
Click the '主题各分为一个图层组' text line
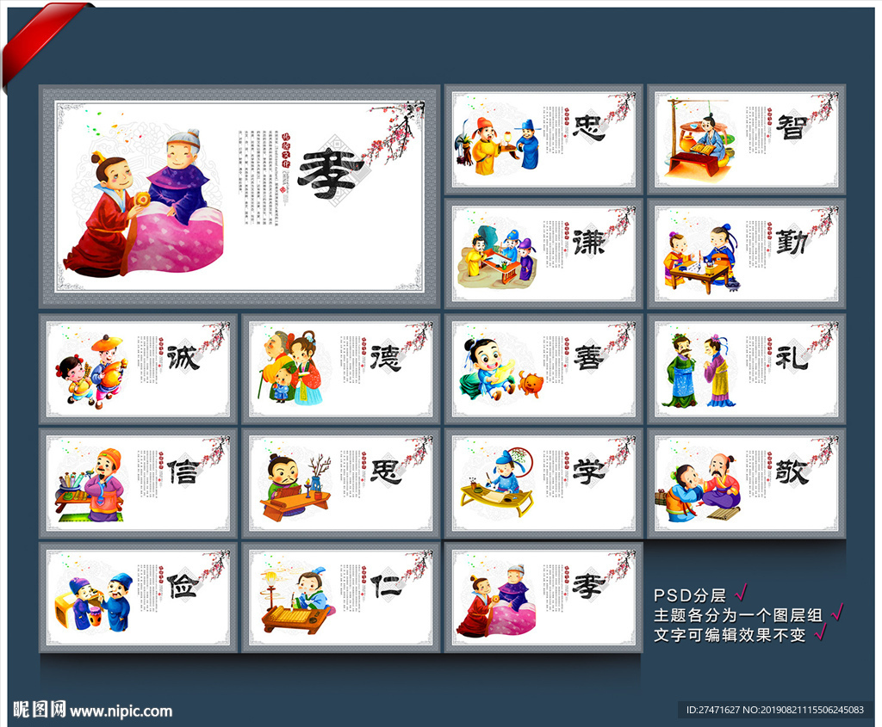click(x=738, y=615)
